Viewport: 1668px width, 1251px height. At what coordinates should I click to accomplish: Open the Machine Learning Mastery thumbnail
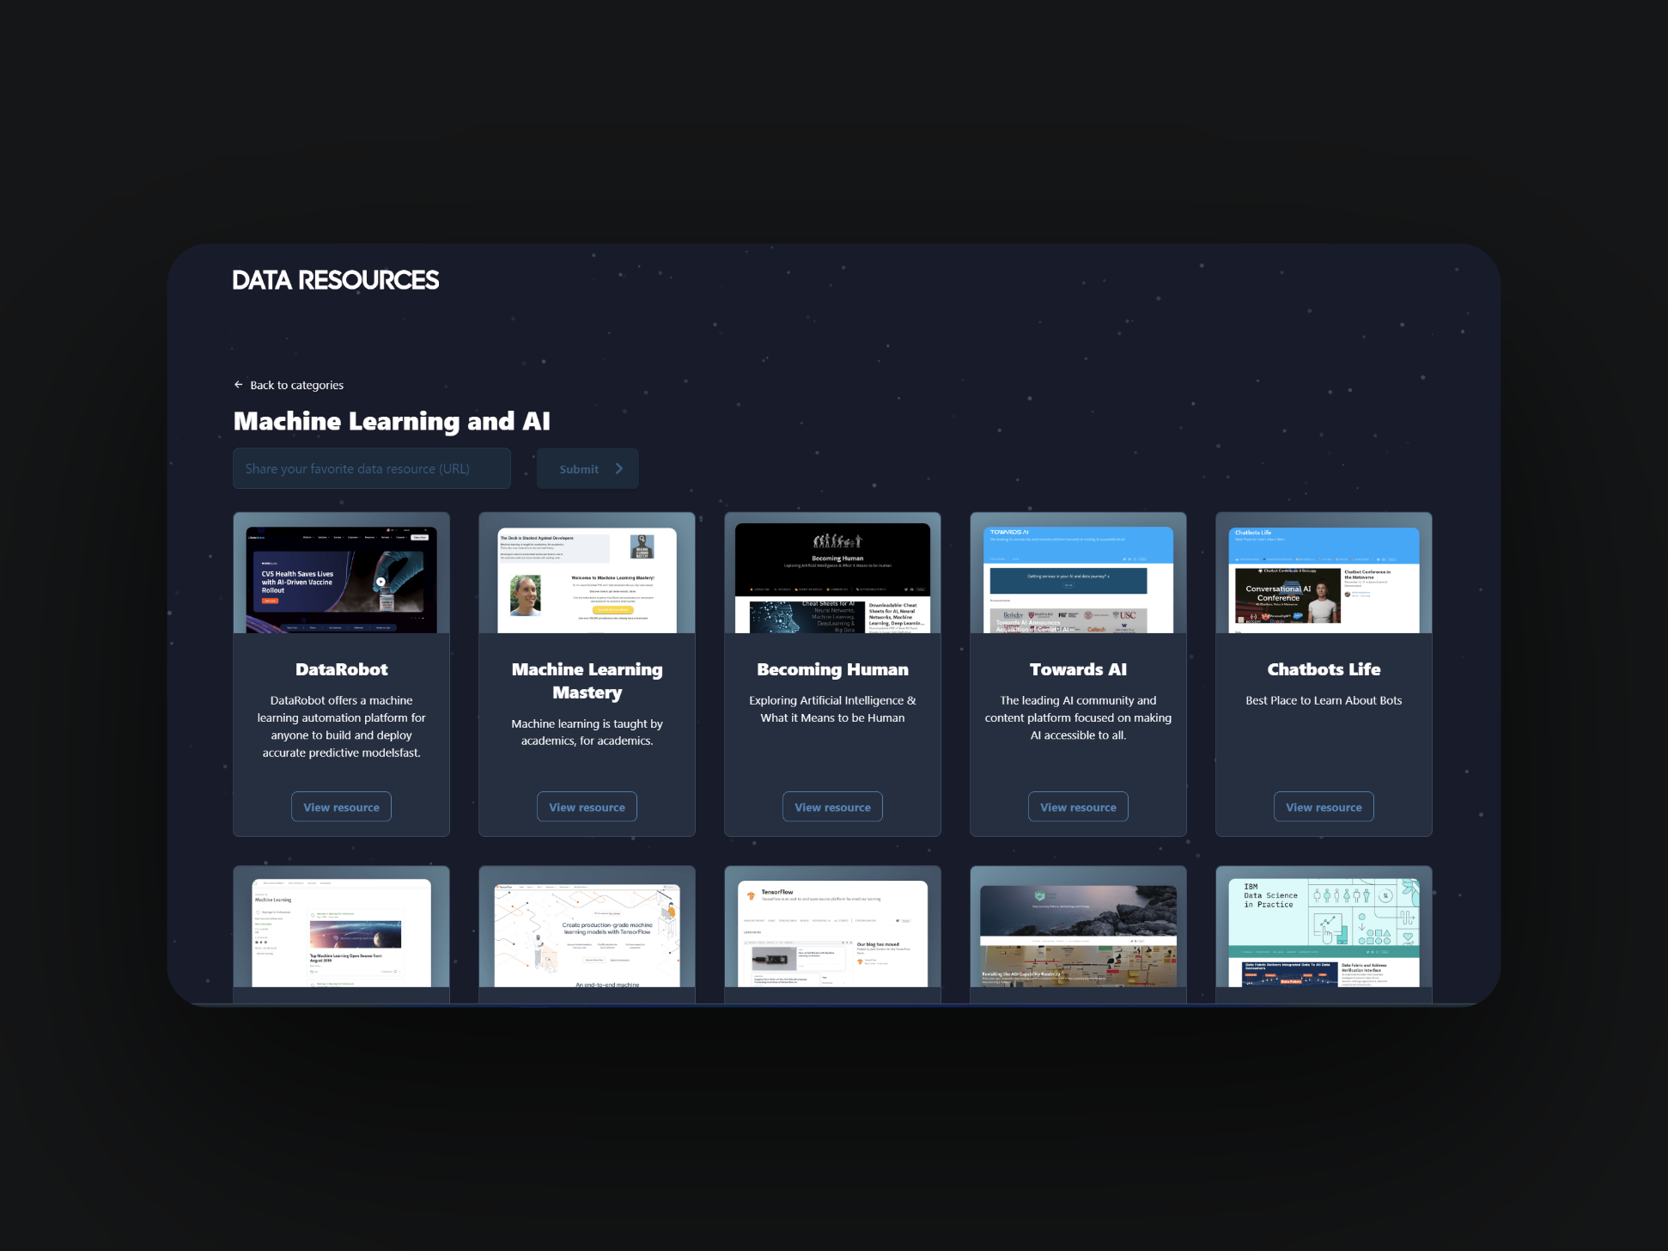587,579
